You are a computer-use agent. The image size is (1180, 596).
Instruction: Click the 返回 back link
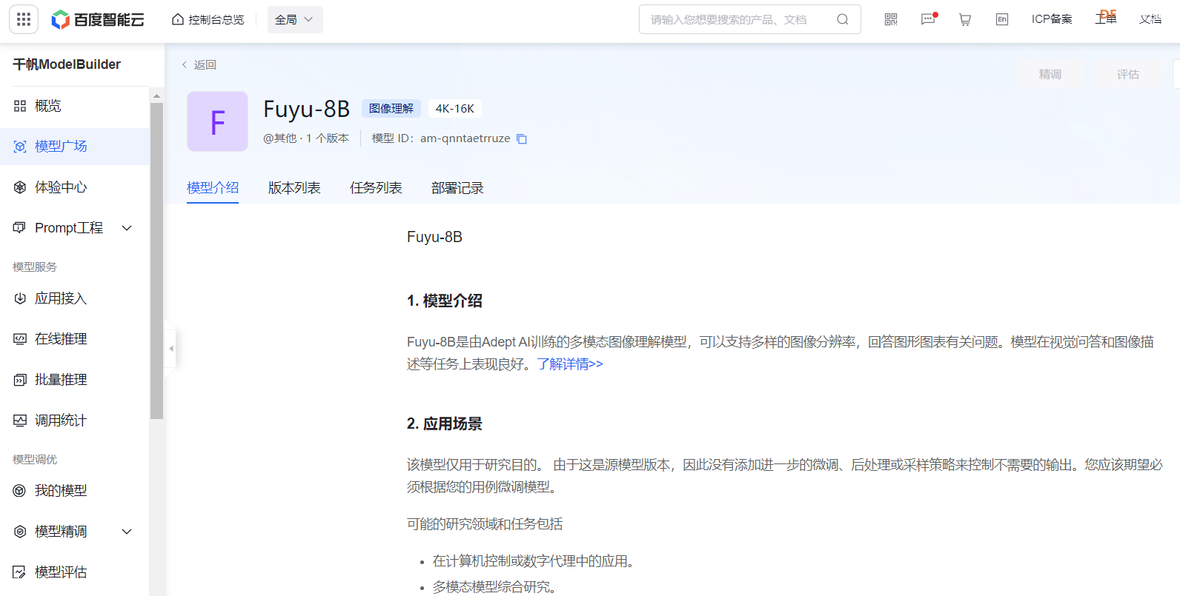coord(199,64)
